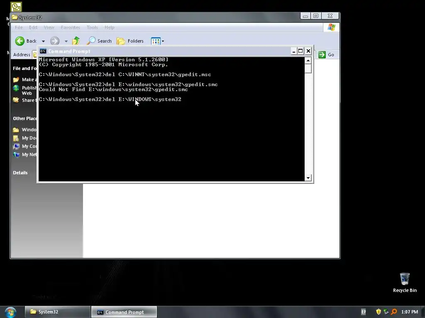Maximize the Command Prompt window
The width and height of the screenshot is (425, 318).
tap(300, 51)
